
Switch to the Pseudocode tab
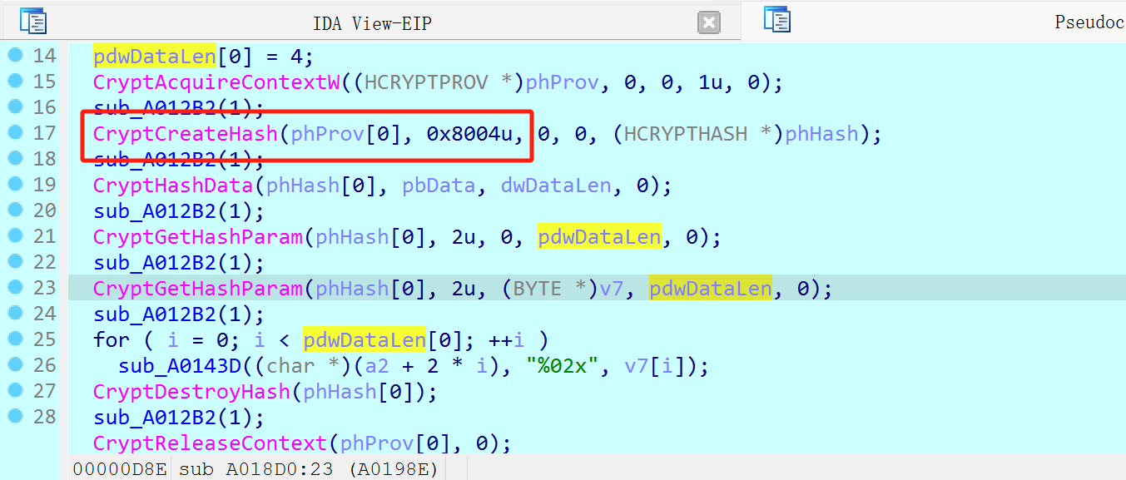[1089, 22]
